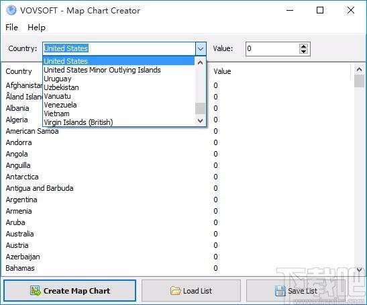Viewport: 367px width, 305px height.
Task: Click the floppy disk icon beside Save List
Action: (x=280, y=291)
